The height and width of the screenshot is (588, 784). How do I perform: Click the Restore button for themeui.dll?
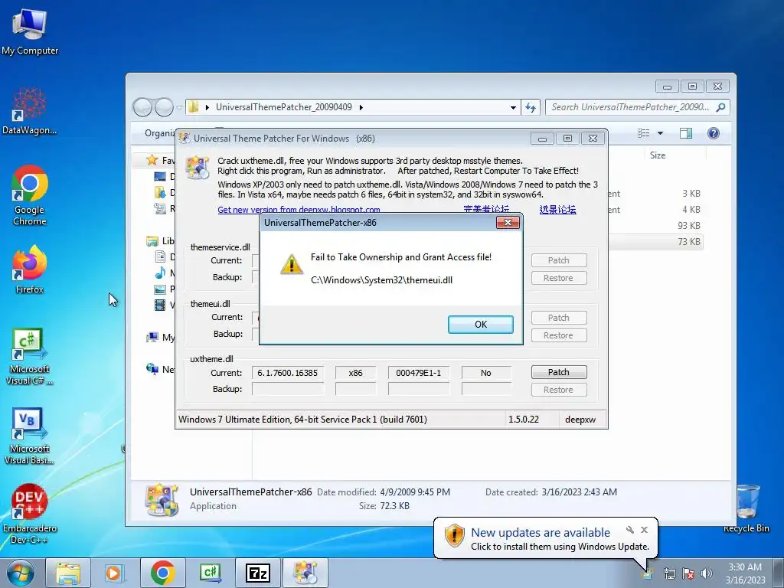tap(558, 335)
